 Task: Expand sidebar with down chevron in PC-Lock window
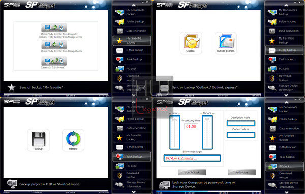coord(287,192)
